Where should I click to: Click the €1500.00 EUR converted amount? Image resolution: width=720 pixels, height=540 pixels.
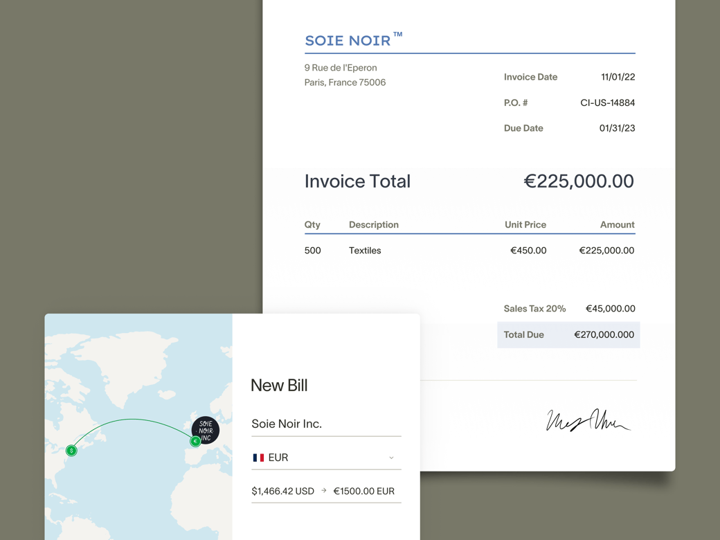click(x=363, y=491)
